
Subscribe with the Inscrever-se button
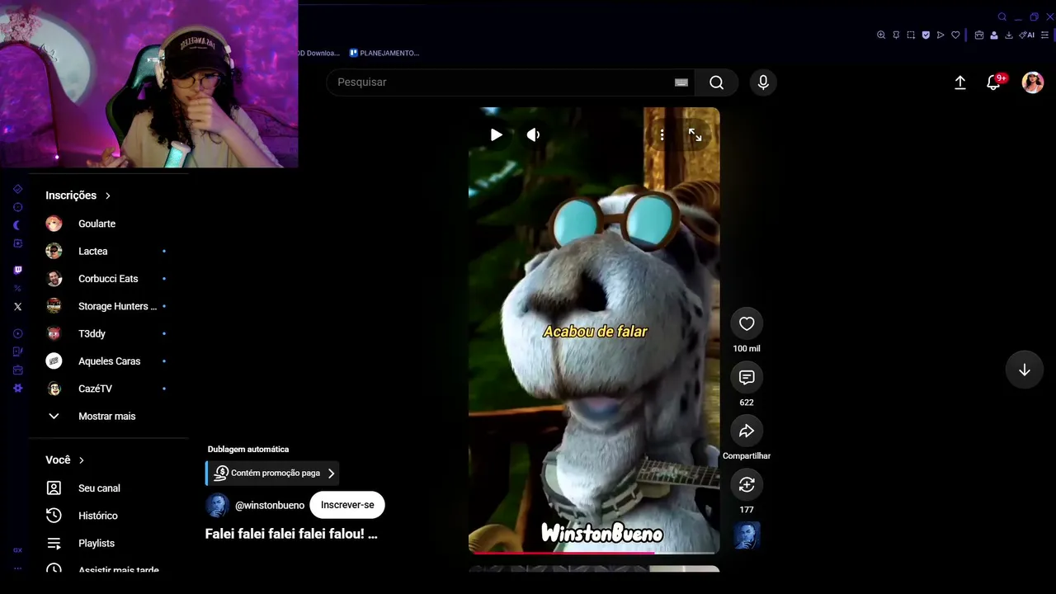point(347,505)
